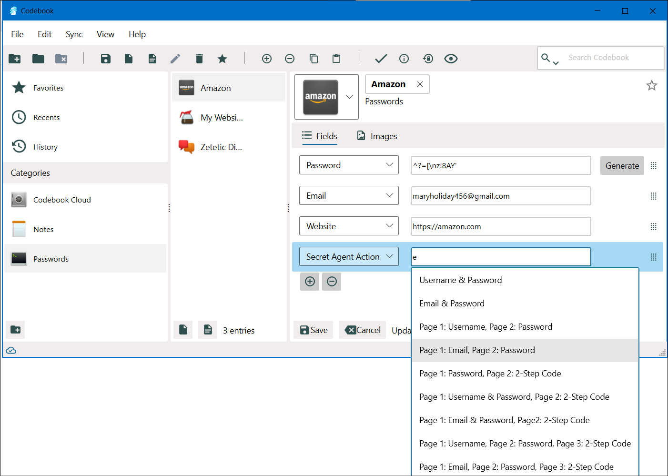Select the Zetetic Di... entry
668x476 pixels.
229,147
